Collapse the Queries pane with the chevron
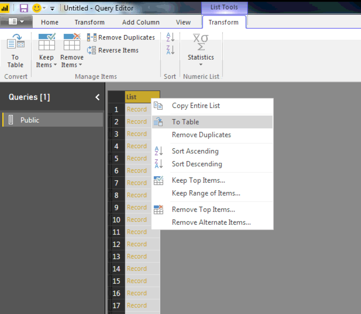This screenshot has width=361, height=314. click(97, 97)
